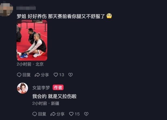This screenshot has width=167, height=120.
Task: Click share arrow icon under 女篮李梦's reply
Action: pos(53,114)
